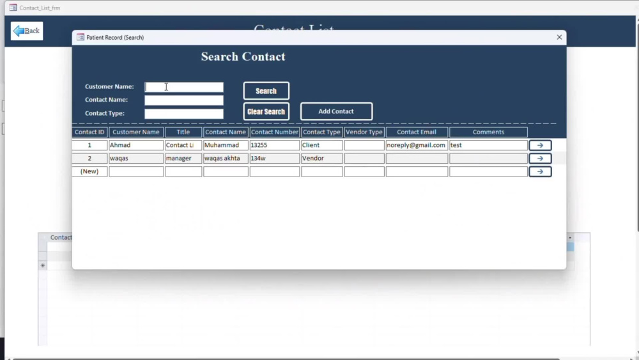Screen dimensions: 639x360
Task: Close the Patient Record (Search) dialog
Action: point(559,37)
